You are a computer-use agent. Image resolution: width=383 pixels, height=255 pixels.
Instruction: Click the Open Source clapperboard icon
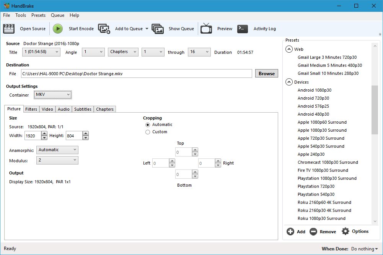9,29
